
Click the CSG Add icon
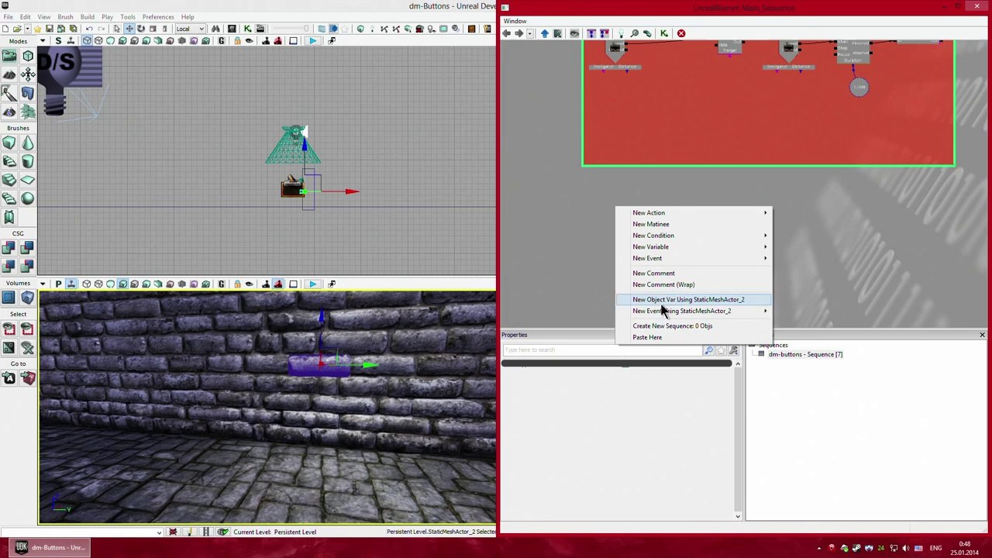[9, 248]
